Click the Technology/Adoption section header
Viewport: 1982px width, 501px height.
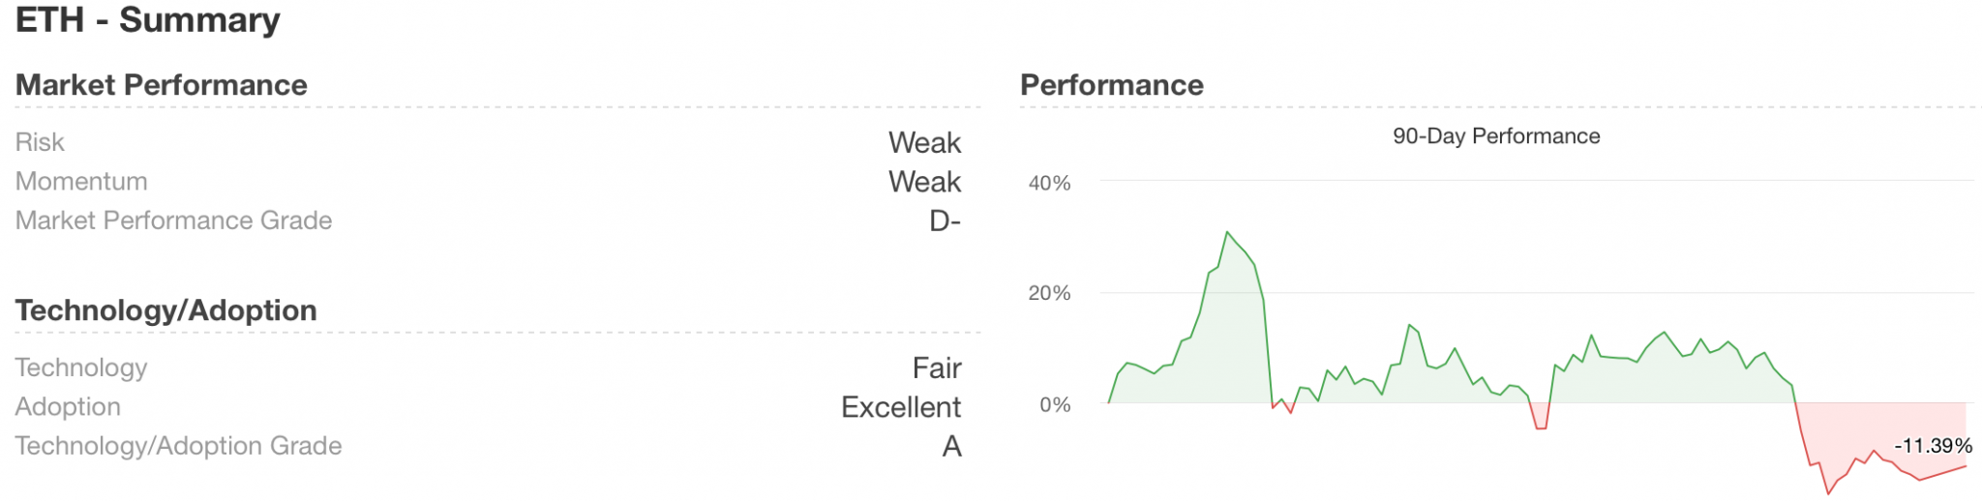click(x=166, y=310)
